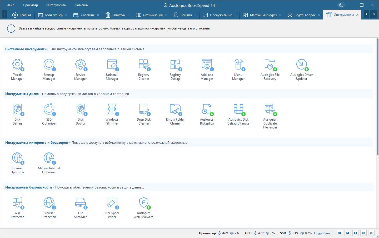
Task: Open the File Shredder tool
Action: (81, 208)
